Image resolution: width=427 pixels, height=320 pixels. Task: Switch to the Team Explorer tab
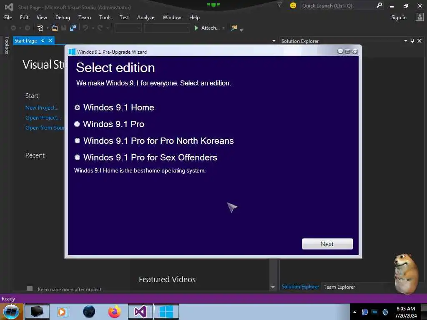tap(339, 287)
